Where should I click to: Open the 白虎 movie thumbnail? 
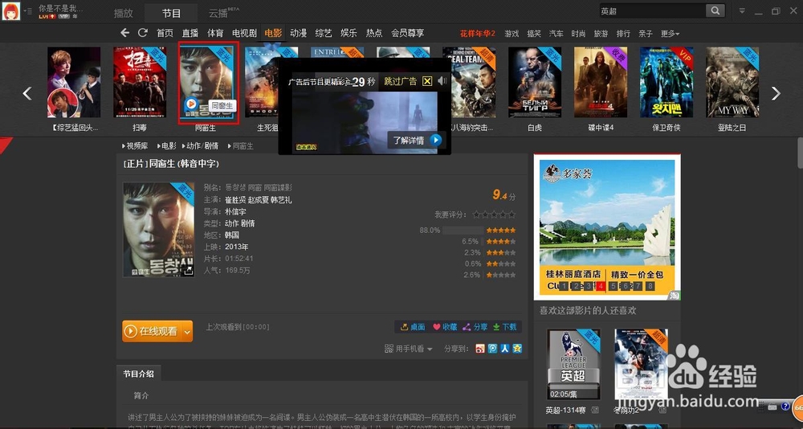pyautogui.click(x=535, y=83)
